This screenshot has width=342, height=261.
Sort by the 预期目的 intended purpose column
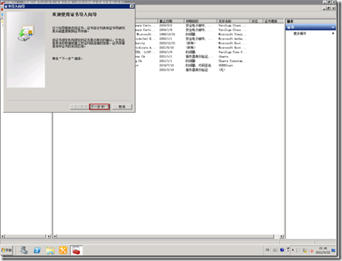click(x=200, y=21)
